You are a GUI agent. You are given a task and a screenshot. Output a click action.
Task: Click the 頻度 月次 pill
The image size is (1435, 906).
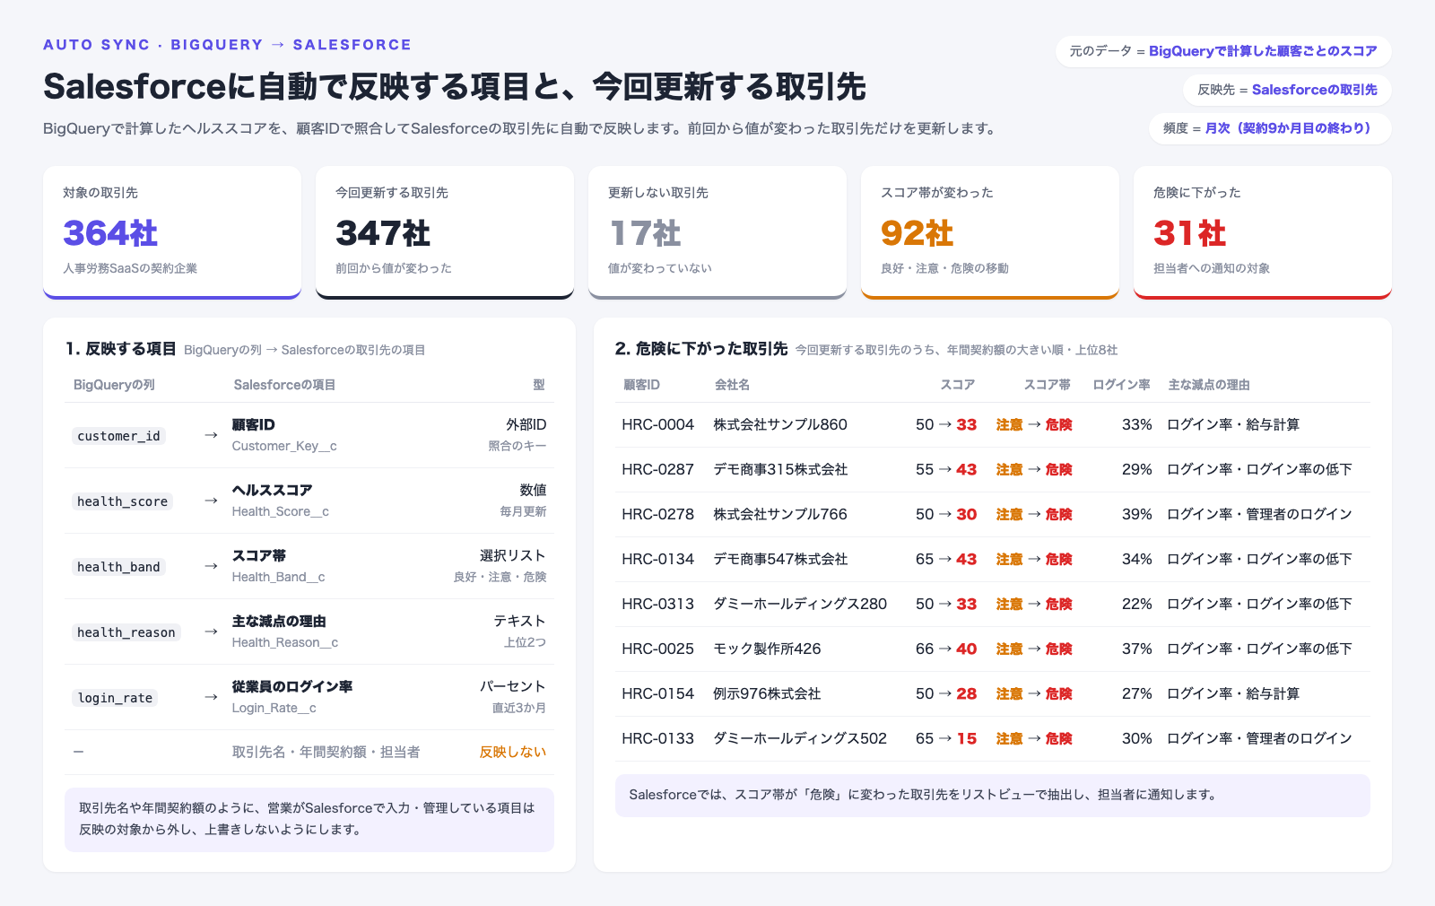1270,128
